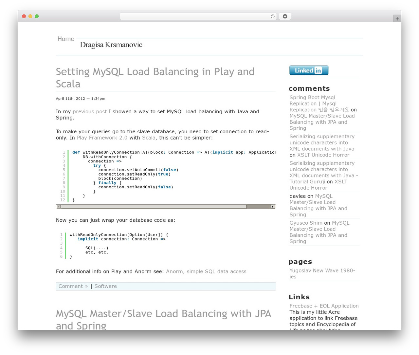Click the "SQL(....)" code line
This screenshot has height=355, width=419.
[97, 248]
